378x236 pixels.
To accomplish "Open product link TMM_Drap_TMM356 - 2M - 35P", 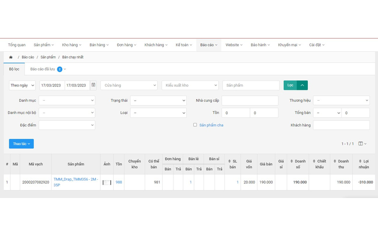I will [76, 182].
